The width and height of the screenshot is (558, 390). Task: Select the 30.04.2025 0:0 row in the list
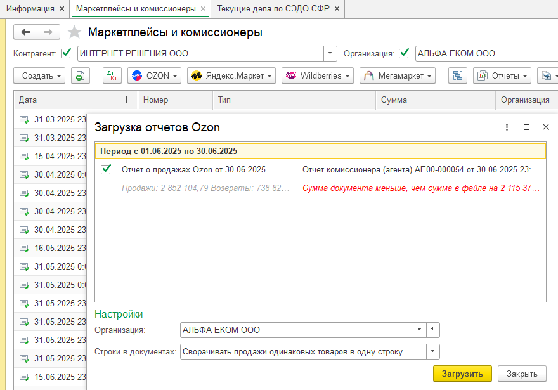(51, 175)
